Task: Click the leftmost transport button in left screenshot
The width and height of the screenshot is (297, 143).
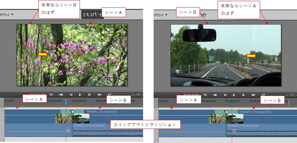Action: coord(51,95)
